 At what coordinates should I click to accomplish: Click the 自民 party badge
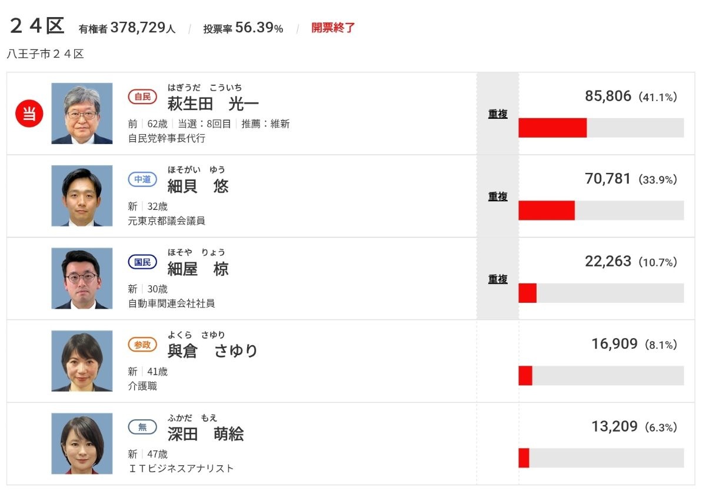[x=142, y=97]
